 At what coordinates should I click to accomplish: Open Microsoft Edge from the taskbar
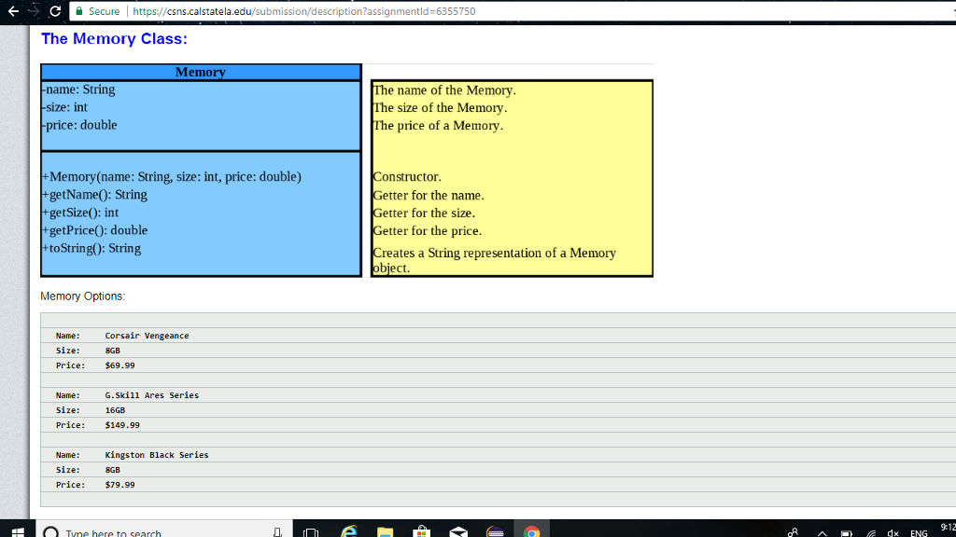click(x=347, y=531)
